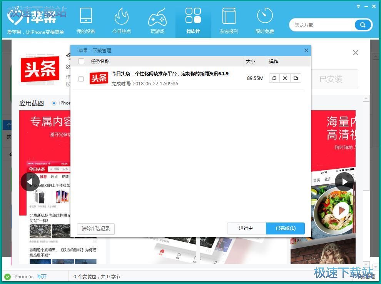Open the 玩游戏 gamepad tab
This screenshot has width=381, height=284.
coord(157,21)
